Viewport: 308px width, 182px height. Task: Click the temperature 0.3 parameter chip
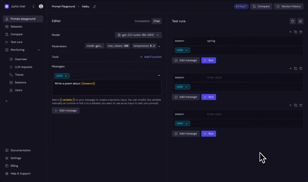click(x=144, y=46)
